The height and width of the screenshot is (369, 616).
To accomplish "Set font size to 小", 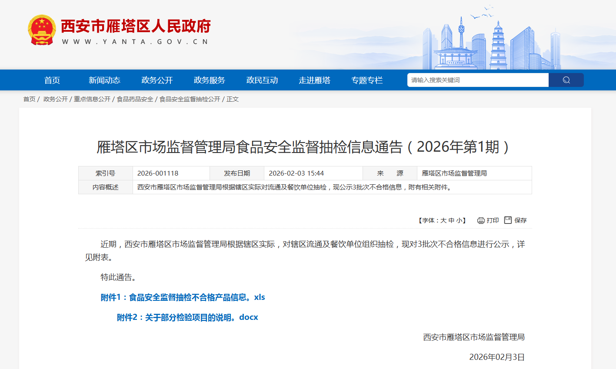I will tap(459, 221).
